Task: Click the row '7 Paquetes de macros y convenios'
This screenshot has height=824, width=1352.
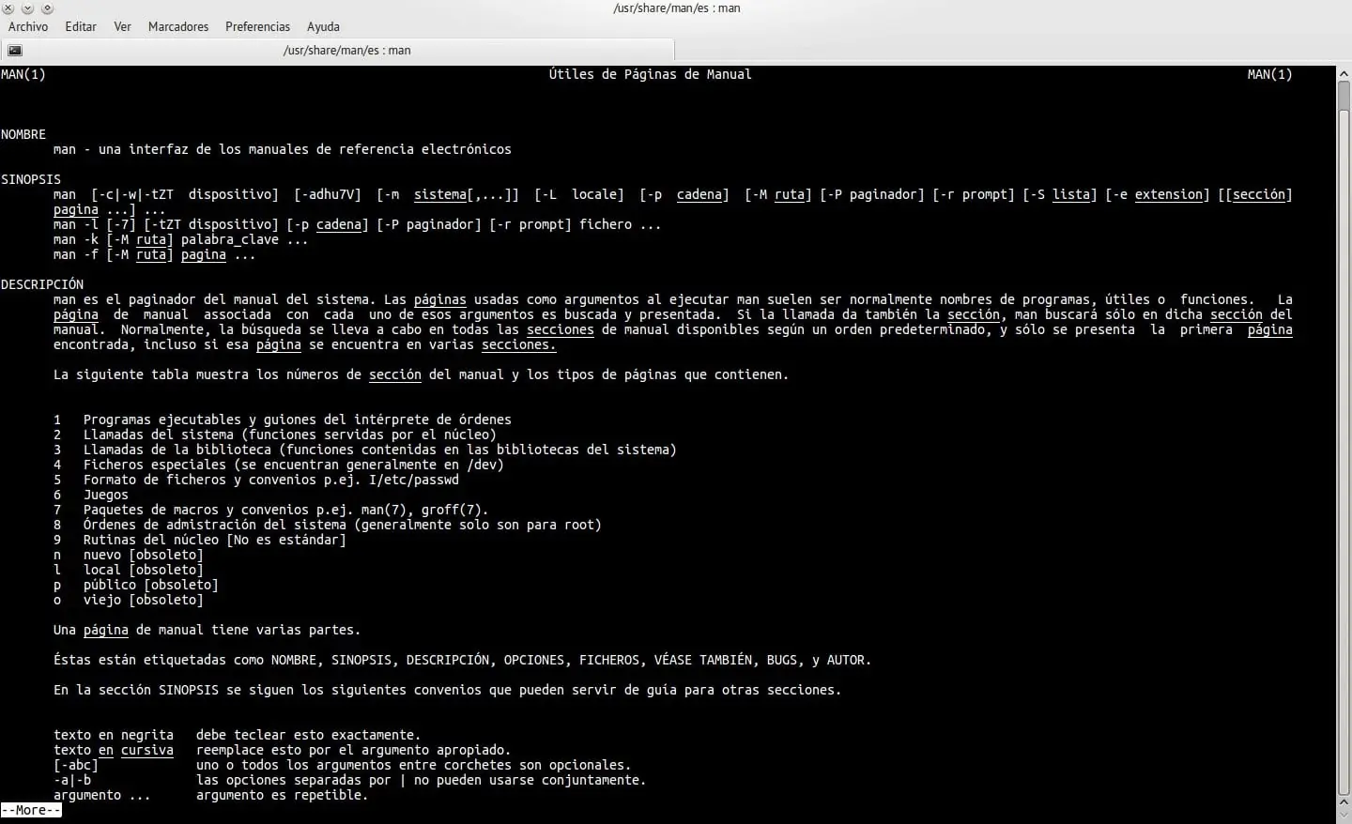Action: pos(271,510)
